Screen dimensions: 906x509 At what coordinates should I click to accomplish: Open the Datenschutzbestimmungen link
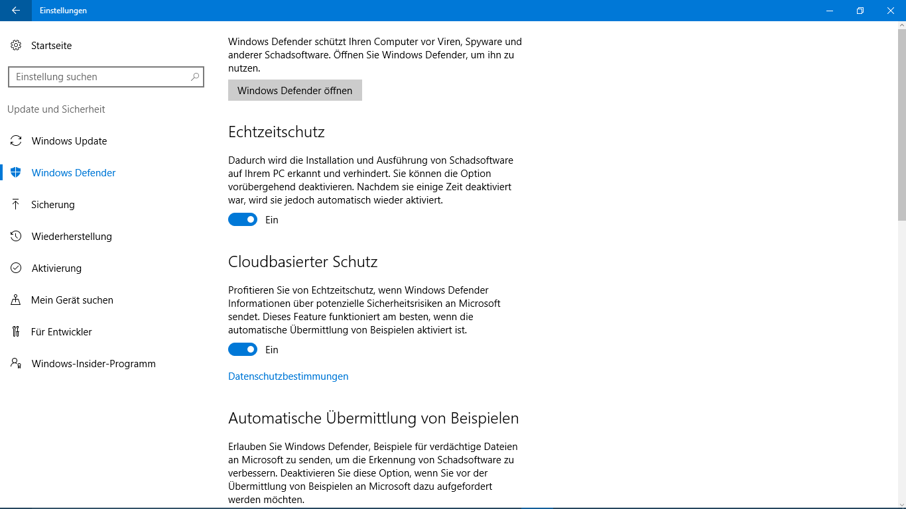[x=288, y=376]
